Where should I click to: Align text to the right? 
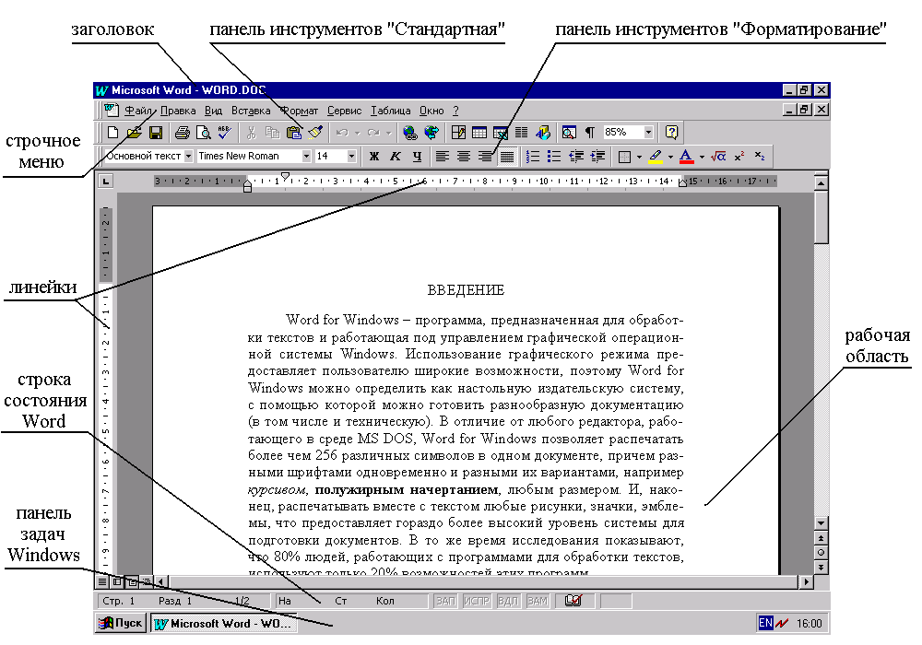tap(485, 157)
